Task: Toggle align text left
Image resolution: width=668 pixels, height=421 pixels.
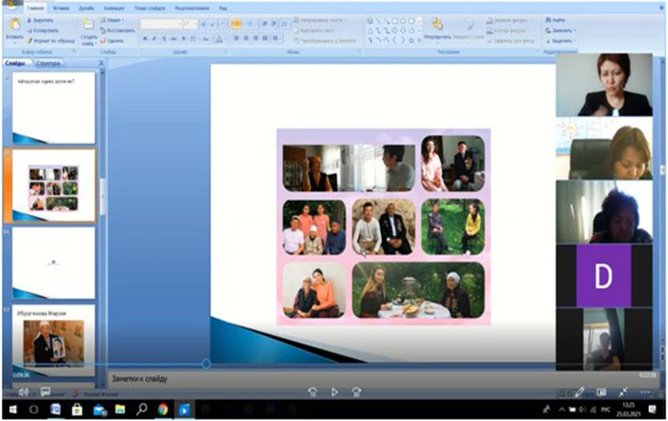Action: [237, 38]
